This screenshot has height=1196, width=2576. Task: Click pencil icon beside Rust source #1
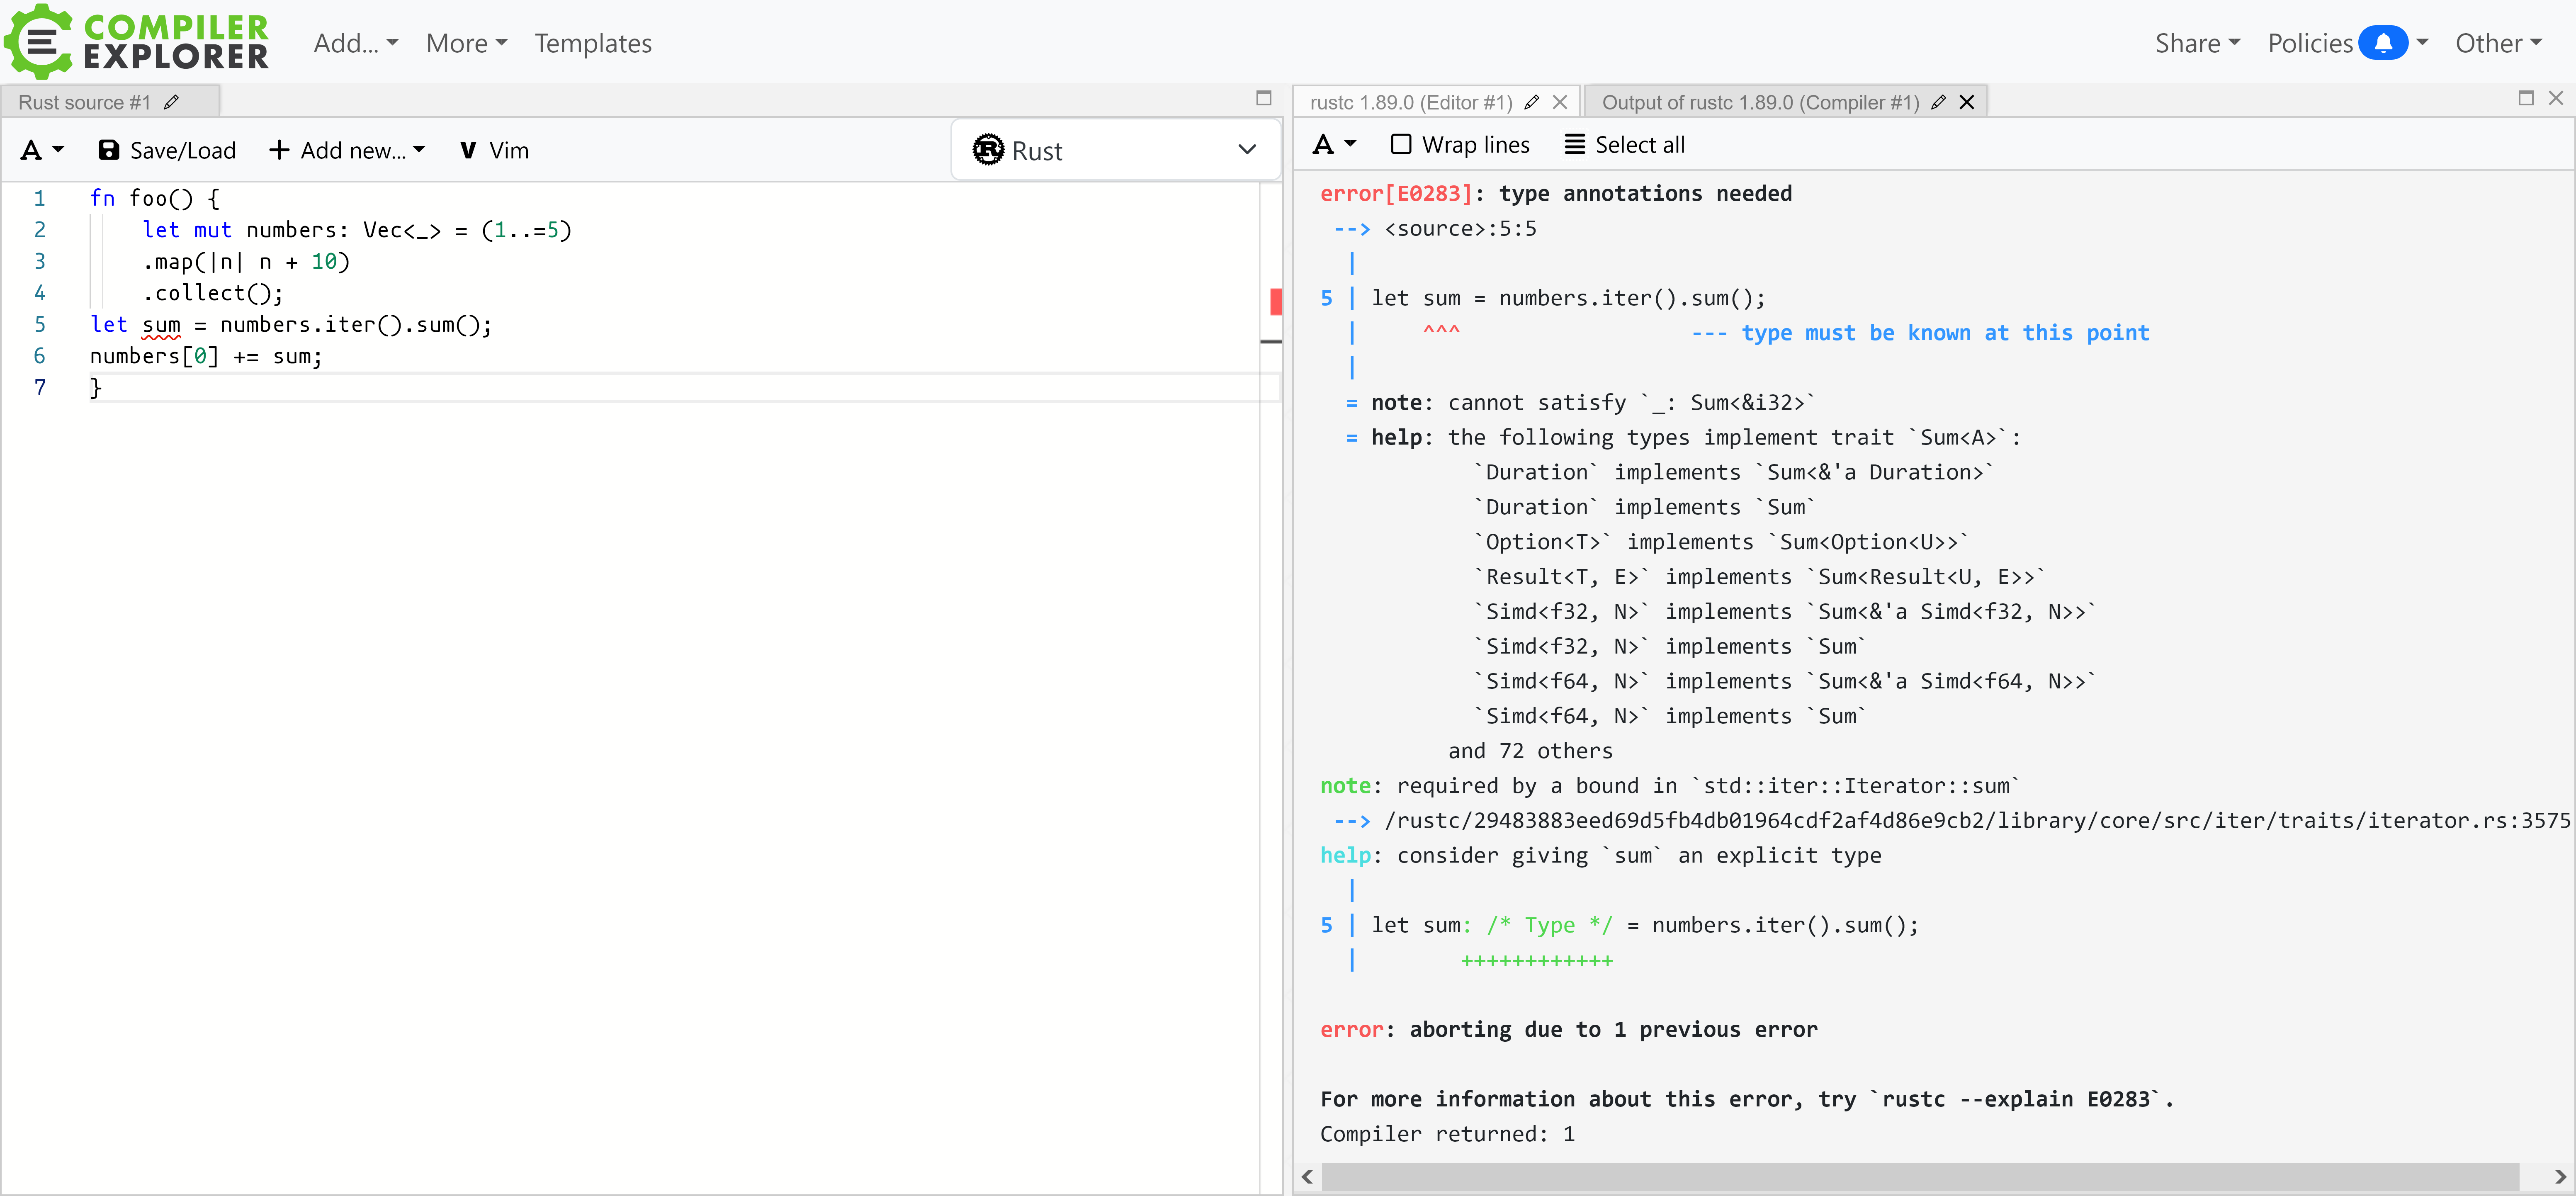point(171,102)
